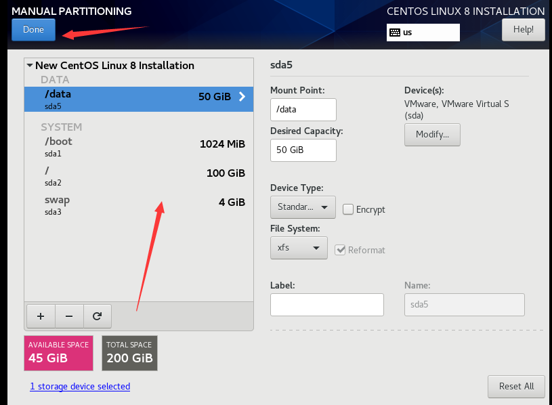
Task: Click the Done button
Action: coord(33,30)
